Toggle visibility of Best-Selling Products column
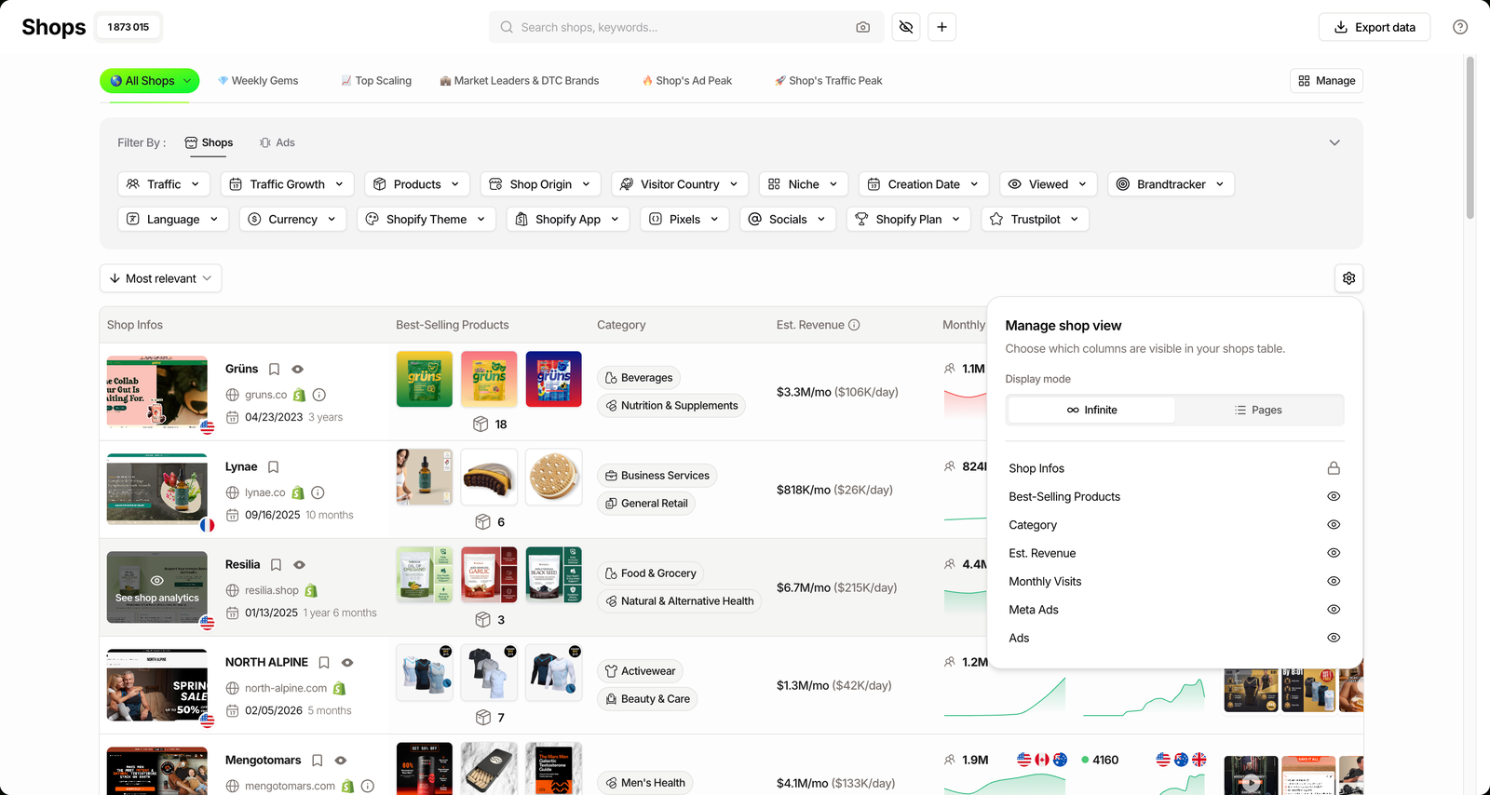 (1334, 496)
